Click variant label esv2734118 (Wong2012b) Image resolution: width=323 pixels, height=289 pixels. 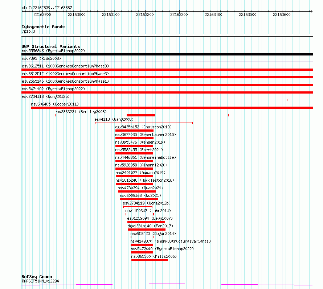pos(46,97)
